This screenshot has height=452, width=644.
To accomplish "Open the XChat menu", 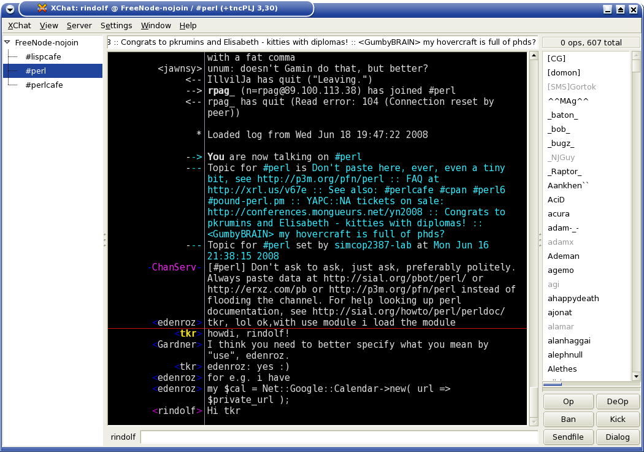I will click(19, 26).
